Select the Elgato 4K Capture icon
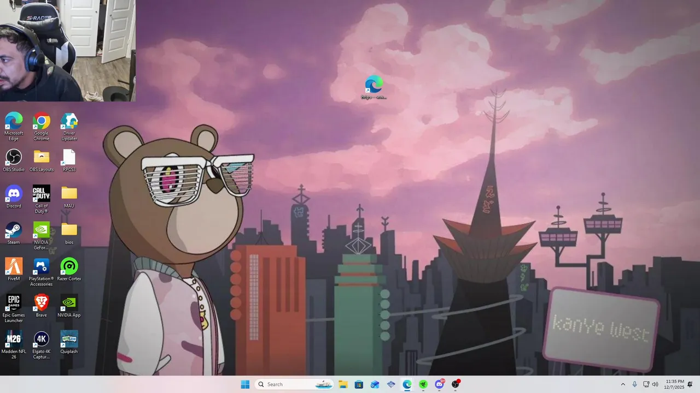Viewport: 700px width, 393px height. (x=42, y=345)
